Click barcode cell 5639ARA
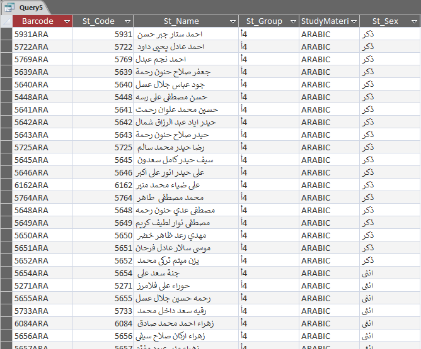Image resolution: width=421 pixels, height=349 pixels. coord(42,72)
